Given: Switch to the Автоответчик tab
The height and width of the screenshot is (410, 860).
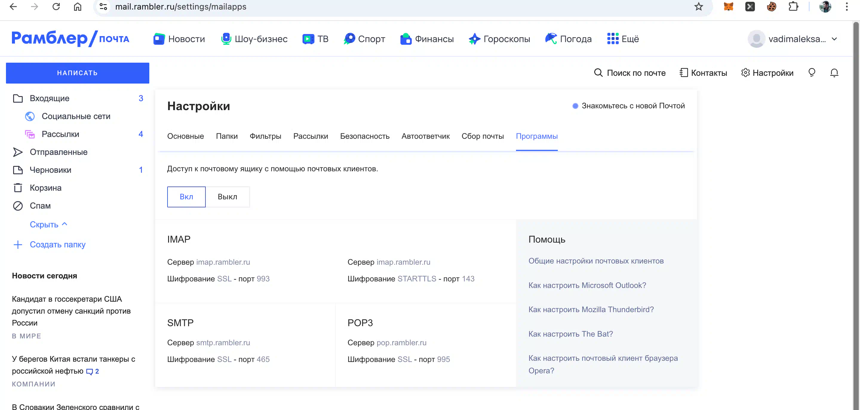Looking at the screenshot, I should (x=425, y=136).
